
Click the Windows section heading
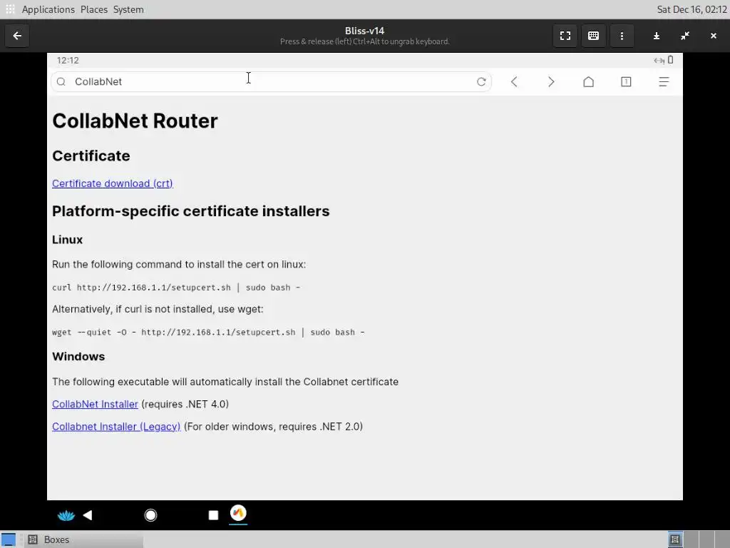[78, 357]
